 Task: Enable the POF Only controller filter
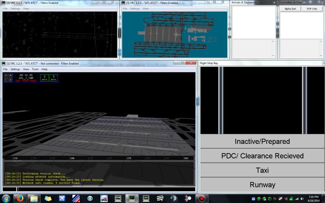point(312,9)
